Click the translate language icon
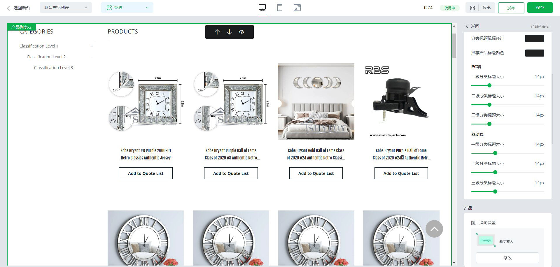560x267 pixels. pyautogui.click(x=109, y=8)
